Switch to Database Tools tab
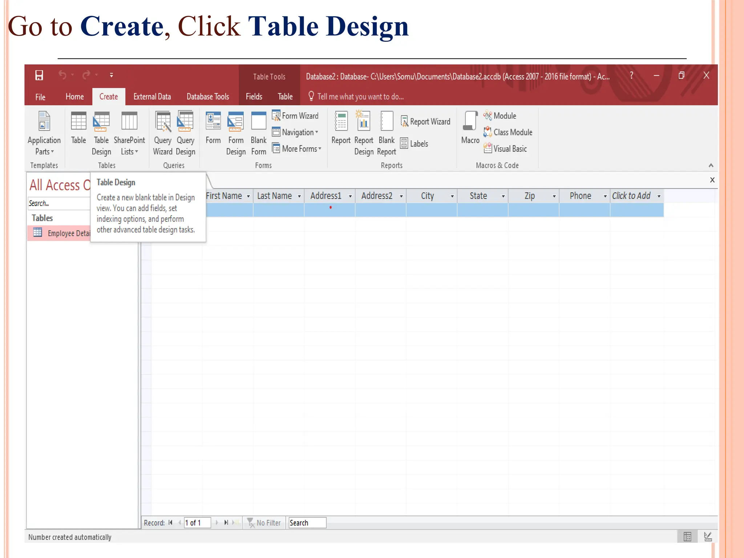 (x=208, y=97)
